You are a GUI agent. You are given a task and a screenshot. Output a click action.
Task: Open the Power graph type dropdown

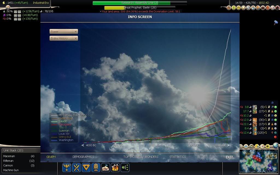64,31
